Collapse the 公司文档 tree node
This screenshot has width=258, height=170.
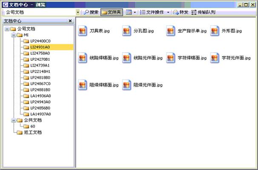[x=7, y=29]
